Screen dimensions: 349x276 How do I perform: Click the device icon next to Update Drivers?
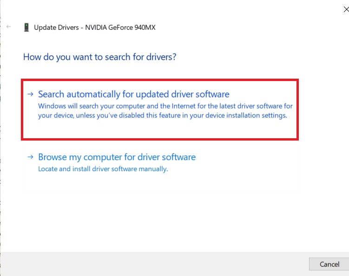point(26,27)
